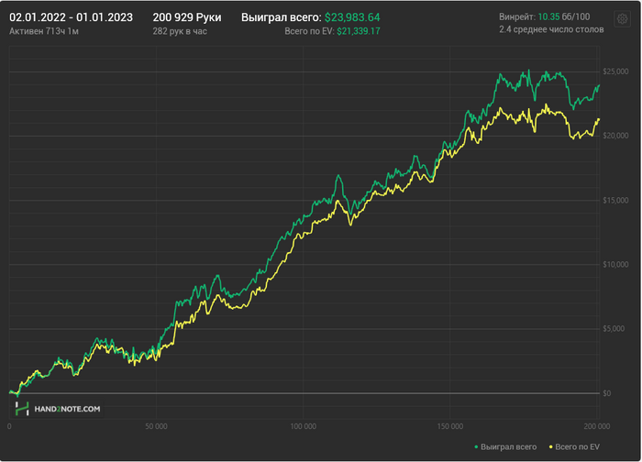Click the 150 000 x-axis label
The width and height of the screenshot is (642, 462).
point(450,426)
